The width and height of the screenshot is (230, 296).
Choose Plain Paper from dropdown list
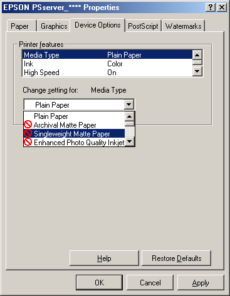point(74,116)
